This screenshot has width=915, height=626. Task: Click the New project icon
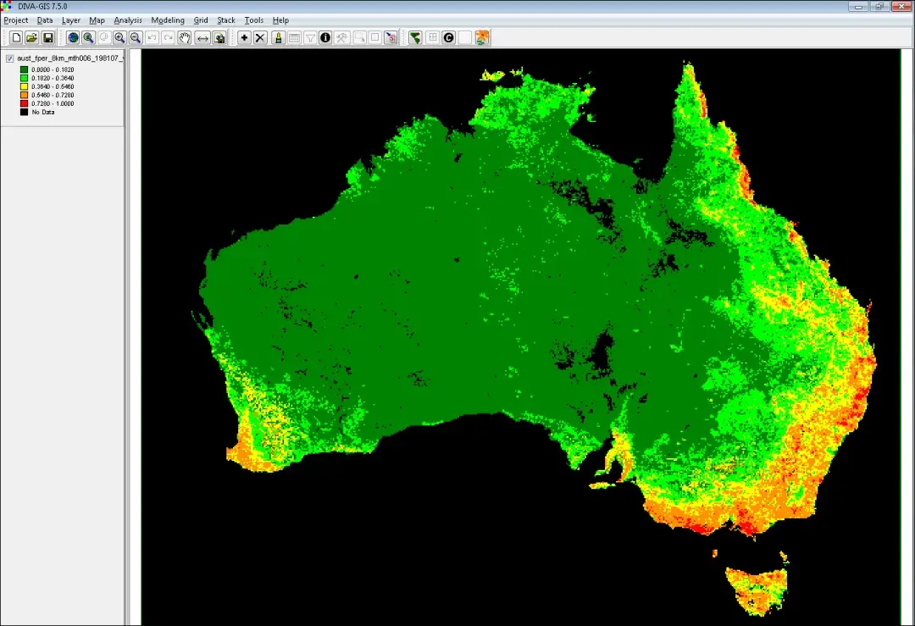16,38
